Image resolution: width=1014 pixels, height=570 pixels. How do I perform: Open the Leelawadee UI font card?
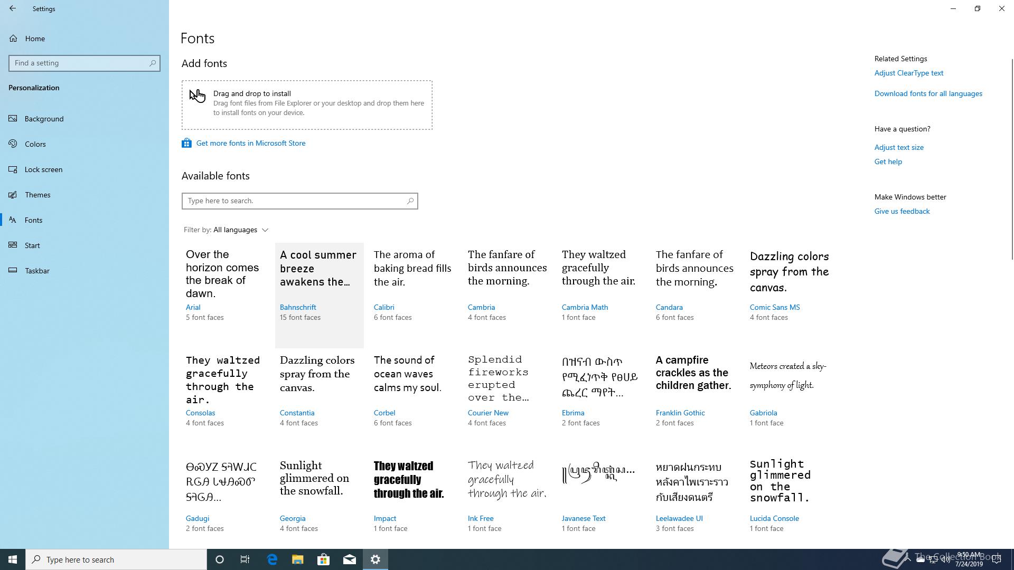[x=696, y=501]
